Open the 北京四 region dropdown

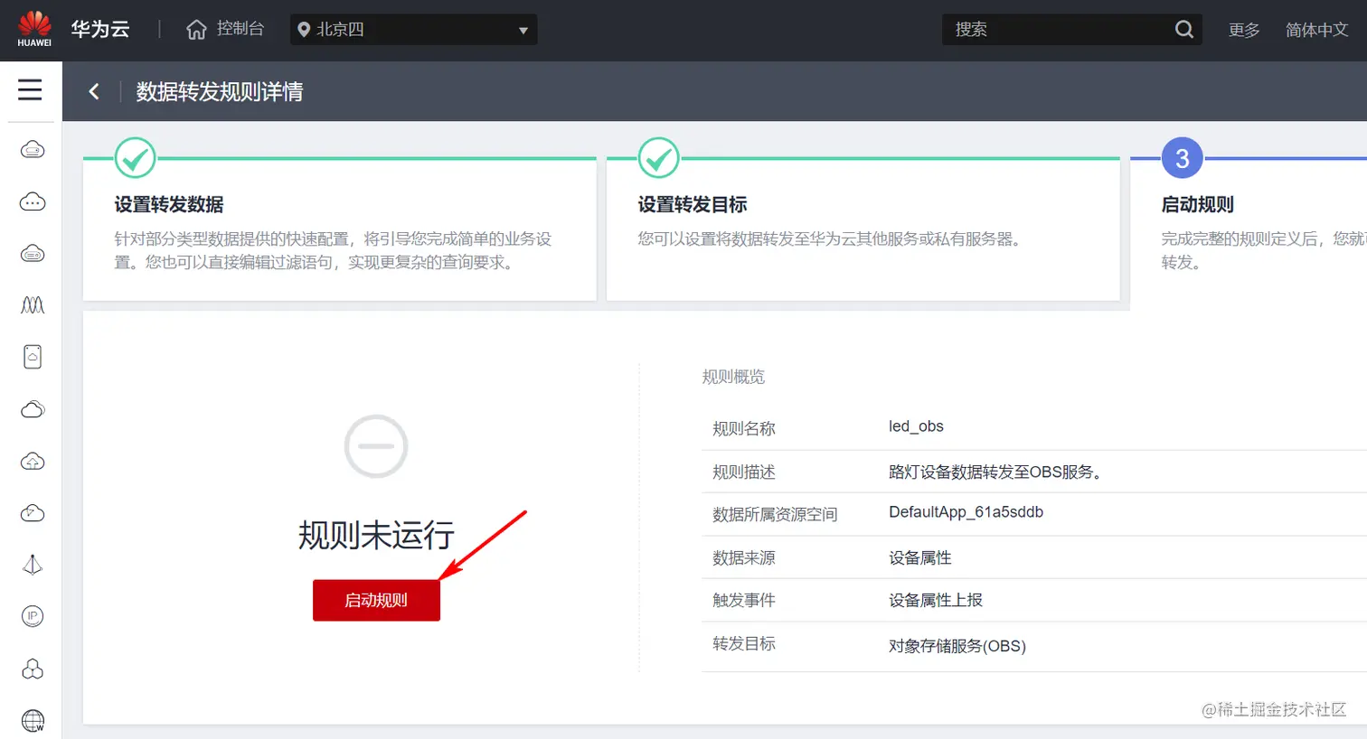pyautogui.click(x=414, y=30)
